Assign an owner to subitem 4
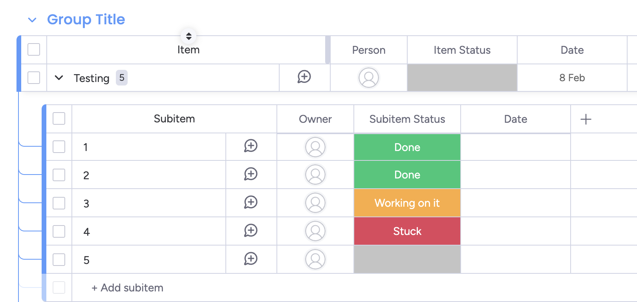This screenshot has width=637, height=302. click(315, 231)
